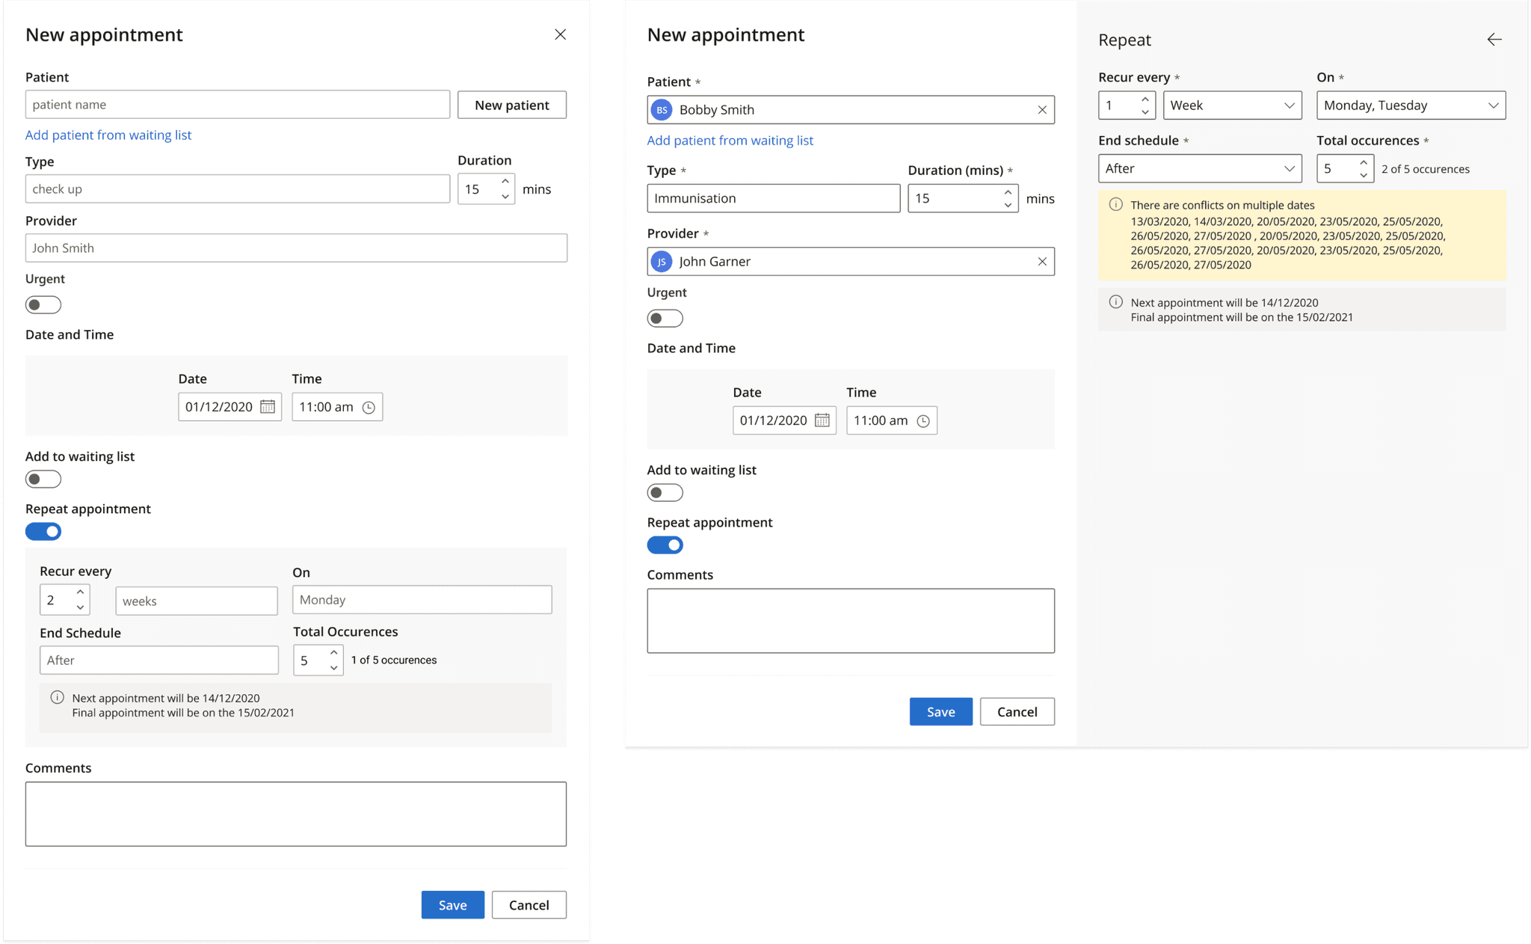Click Add patient from waiting list link

click(108, 135)
